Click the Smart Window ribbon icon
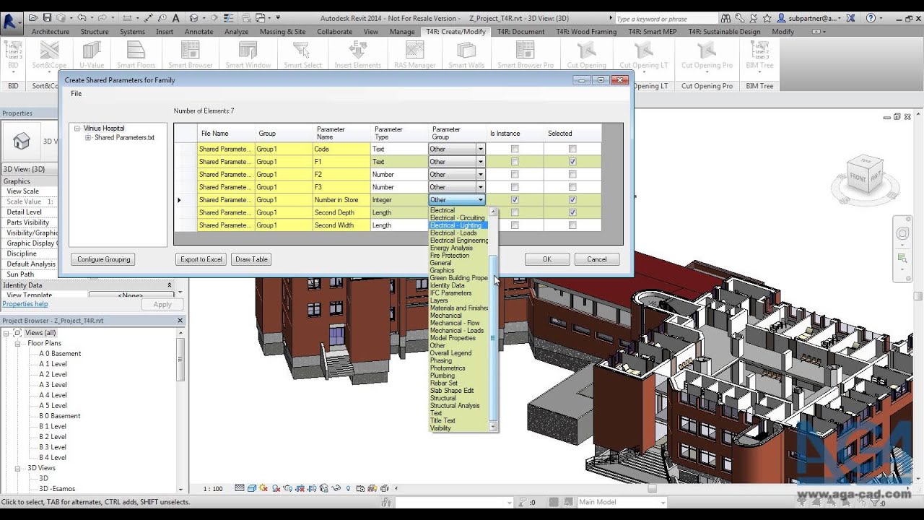Image resolution: width=924 pixels, height=520 pixels. click(248, 50)
